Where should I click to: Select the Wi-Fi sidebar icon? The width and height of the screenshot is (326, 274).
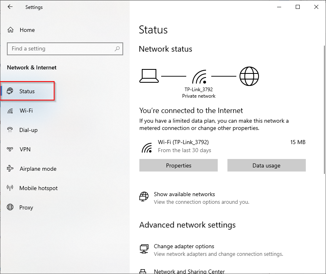click(x=11, y=111)
